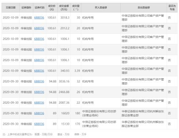Image resolution: width=179 pixels, height=138 pixels.
Task: Select the 2087.36 amount cell
Action: coord(64,103)
